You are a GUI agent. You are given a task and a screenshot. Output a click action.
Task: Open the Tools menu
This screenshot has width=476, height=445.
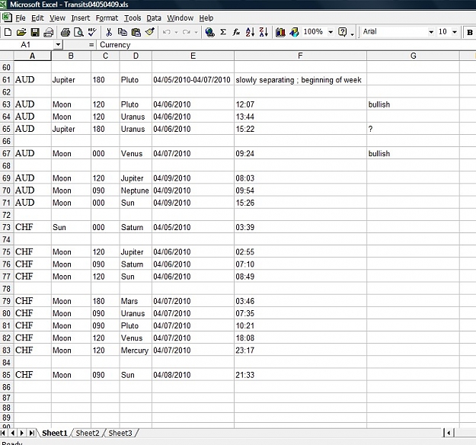coord(133,18)
